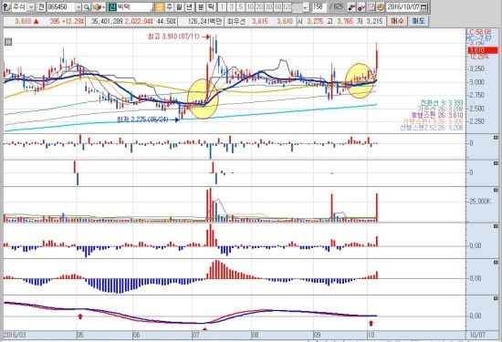Image resolution: width=502 pixels, height=342 pixels.
Task: Click the chart-save icon next to the gear
Action: pos(371,7)
